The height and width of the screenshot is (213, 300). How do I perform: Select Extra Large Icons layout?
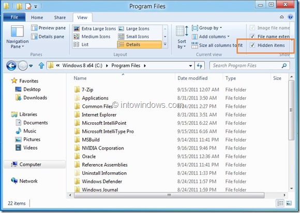click(95, 28)
